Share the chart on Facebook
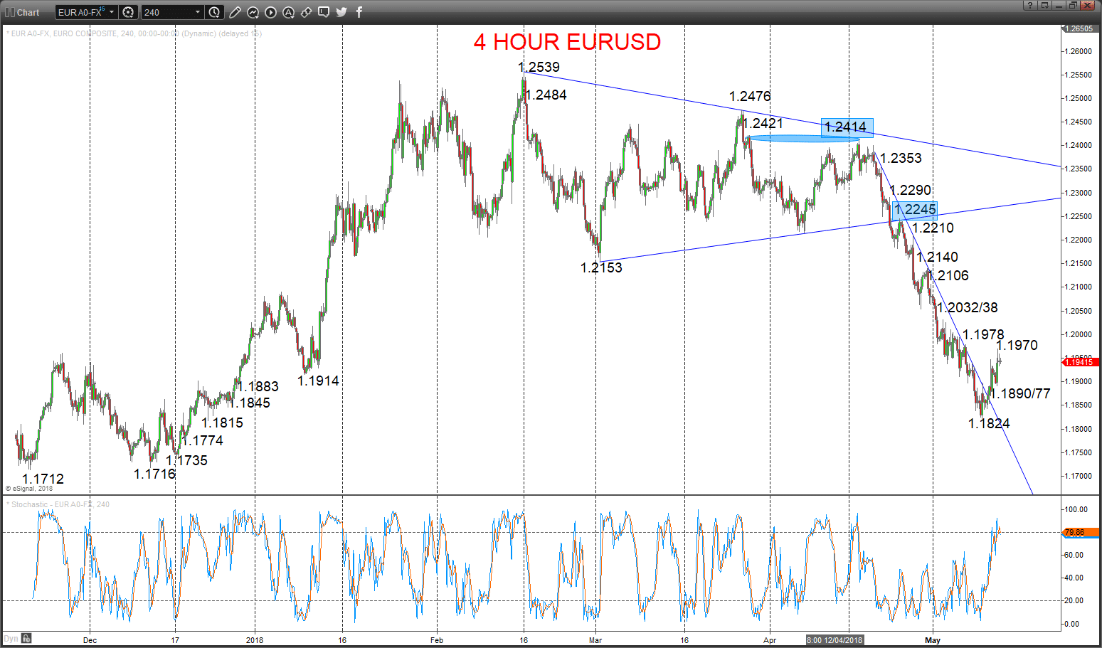This screenshot has height=648, width=1102. coord(359,12)
